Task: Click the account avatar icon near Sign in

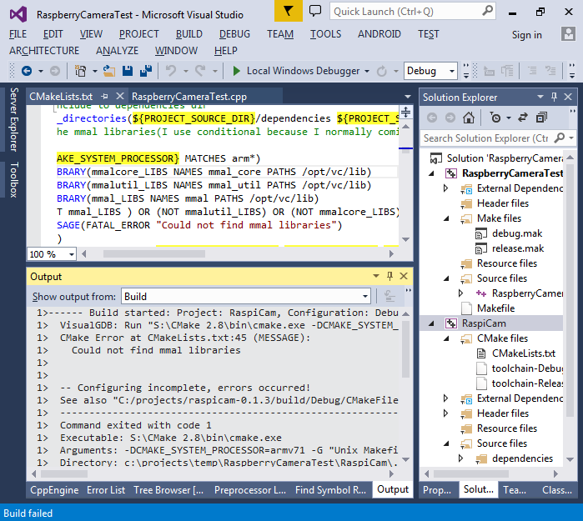Action: [568, 34]
